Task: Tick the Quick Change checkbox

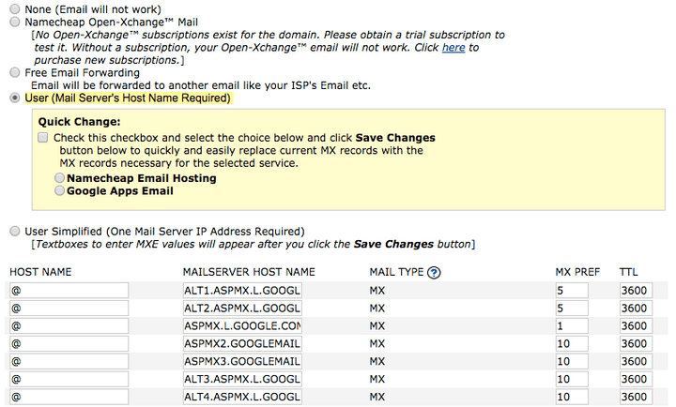Action: 42,138
